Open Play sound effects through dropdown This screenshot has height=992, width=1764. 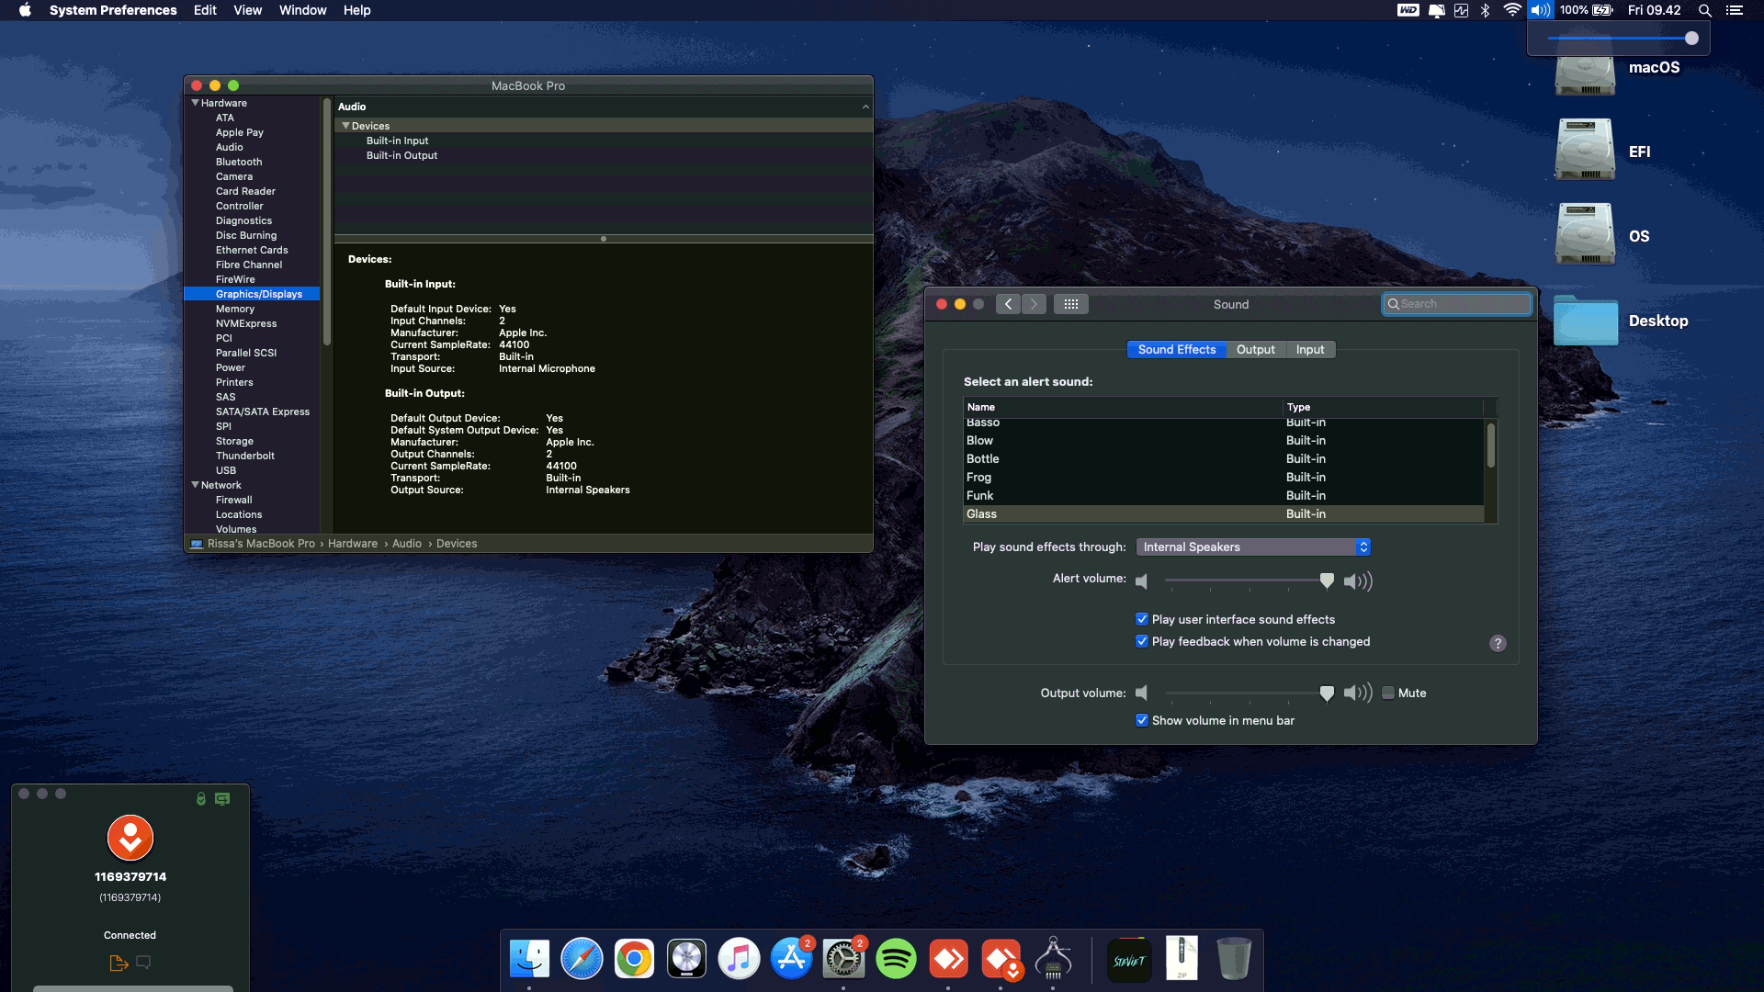pyautogui.click(x=1253, y=547)
